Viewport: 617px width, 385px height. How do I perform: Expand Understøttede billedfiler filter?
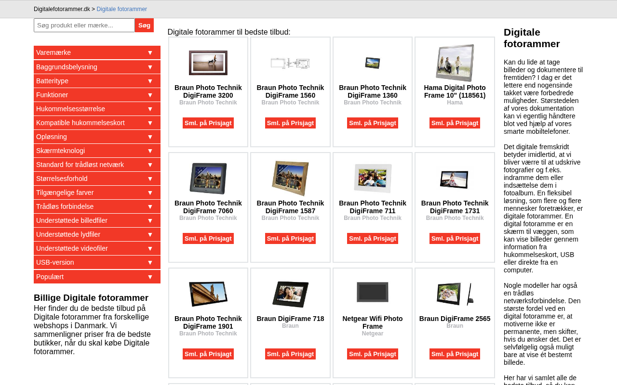97,220
